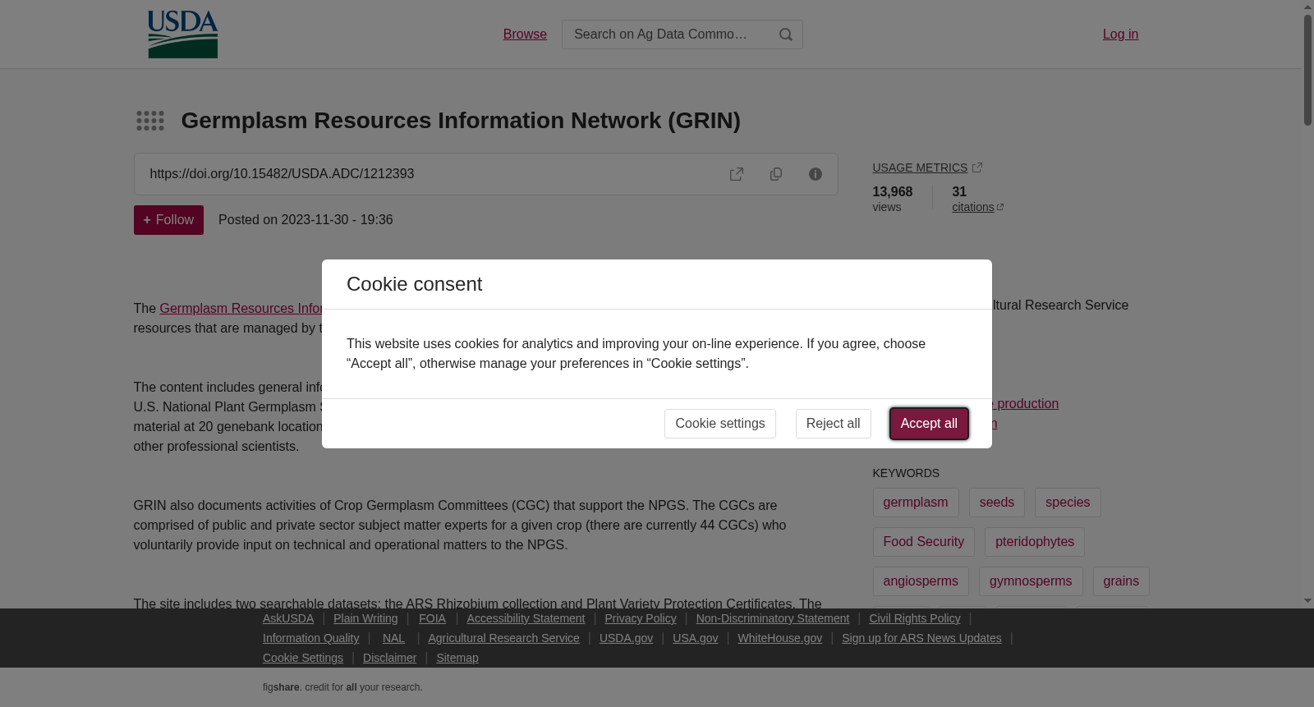Open the Agricultural Research Service footer link
Image resolution: width=1314 pixels, height=707 pixels.
click(x=503, y=638)
